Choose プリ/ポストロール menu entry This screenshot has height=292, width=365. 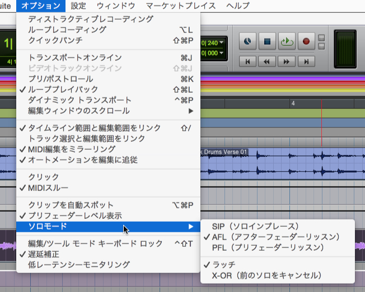click(x=108, y=79)
